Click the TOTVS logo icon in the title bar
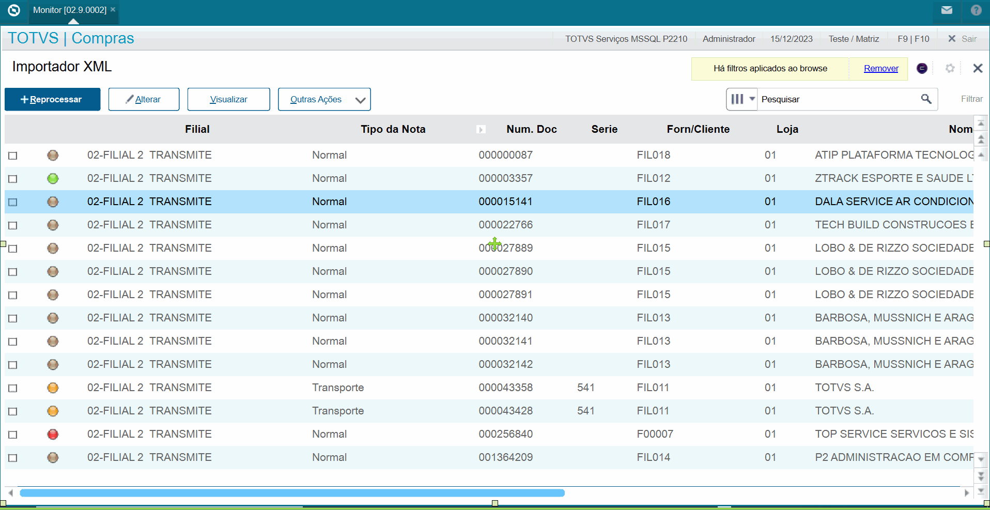Viewport: 990px width, 510px height. [x=14, y=10]
